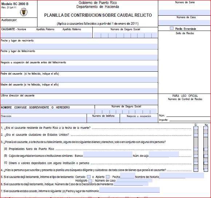The width and height of the screenshot is (211, 198).
Task: Click the Madre del causante field
Action: [x=79, y=91]
